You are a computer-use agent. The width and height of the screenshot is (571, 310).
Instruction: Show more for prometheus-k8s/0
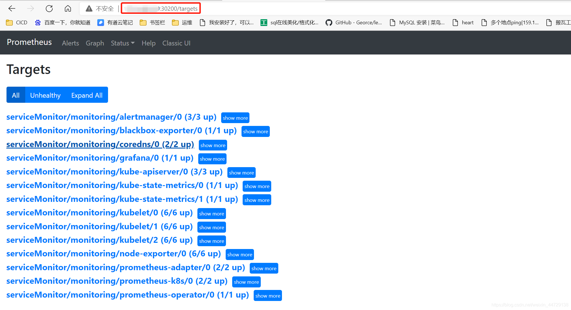click(x=246, y=282)
